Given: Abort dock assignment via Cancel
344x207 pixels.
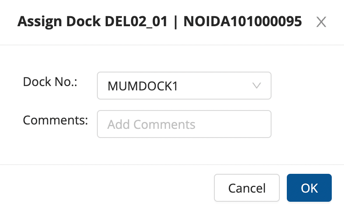Looking at the screenshot, I should click(247, 188).
